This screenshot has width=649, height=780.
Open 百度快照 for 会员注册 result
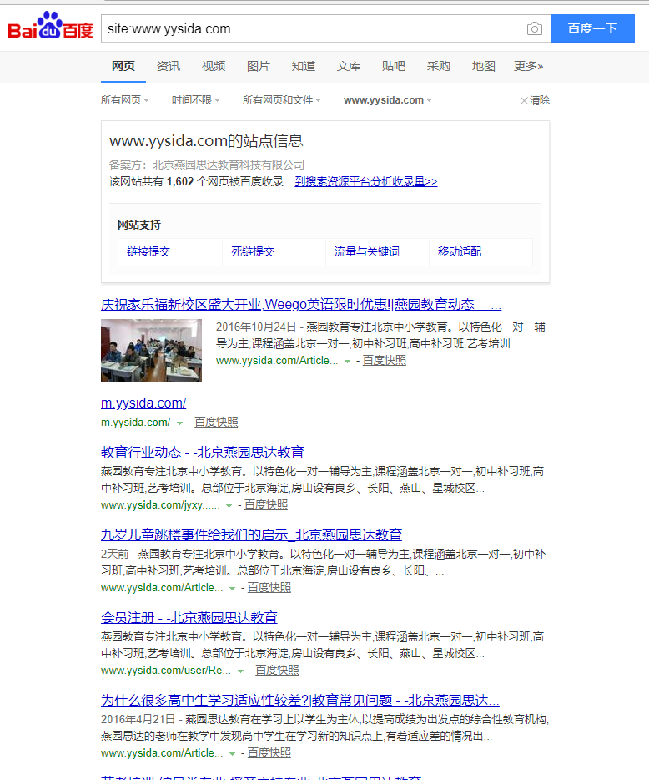tap(277, 670)
